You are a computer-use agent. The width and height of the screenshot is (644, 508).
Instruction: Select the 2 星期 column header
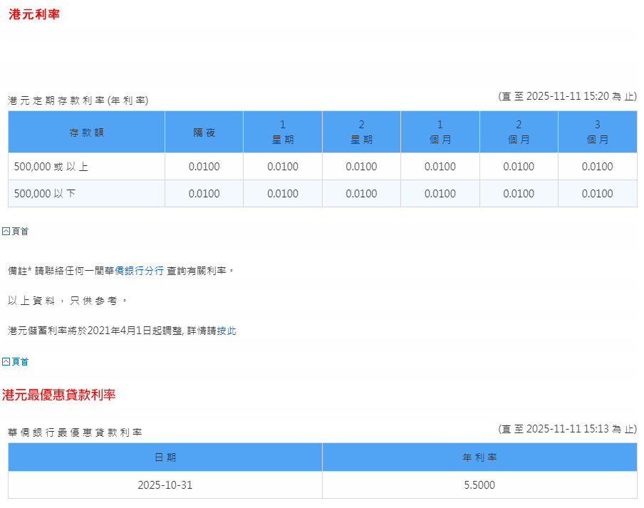pyautogui.click(x=361, y=132)
